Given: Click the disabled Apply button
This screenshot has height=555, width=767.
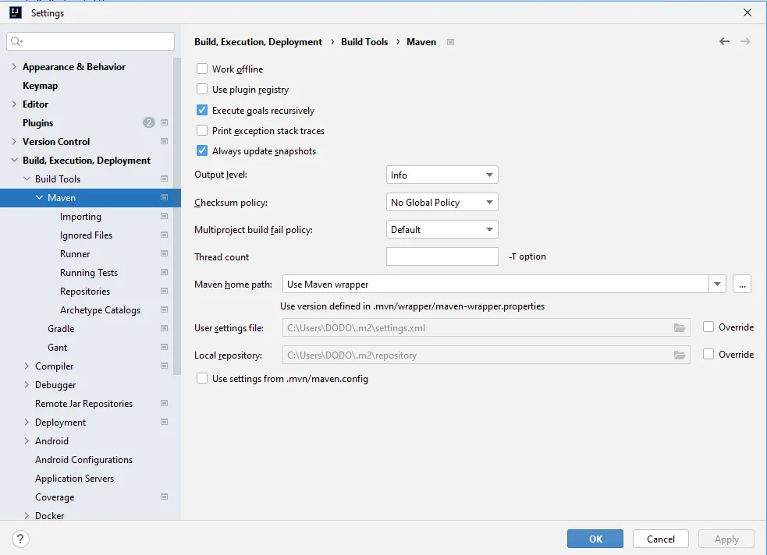Looking at the screenshot, I should click(726, 539).
